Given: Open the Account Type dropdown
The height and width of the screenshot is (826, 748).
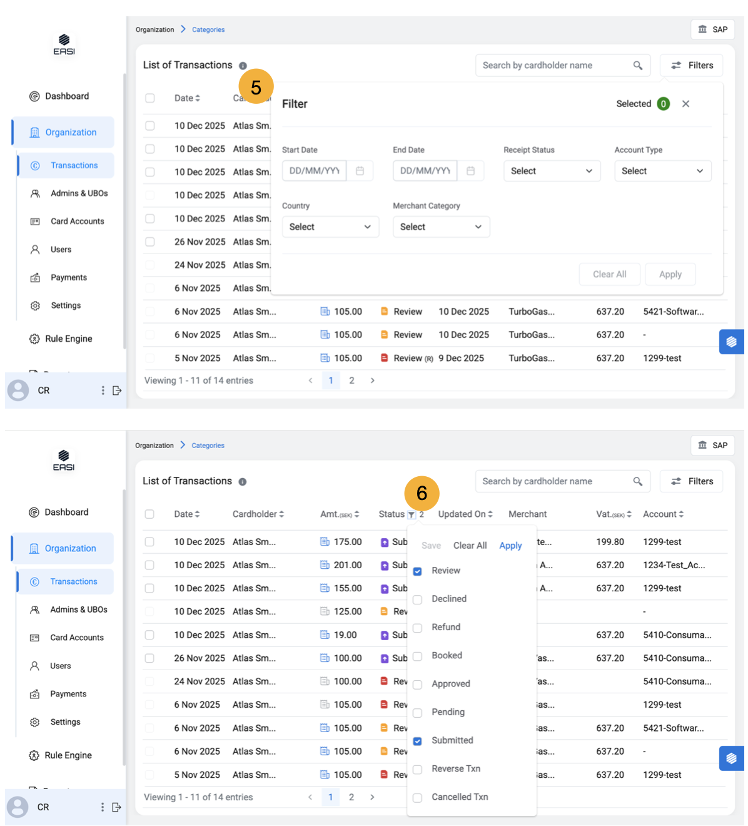Looking at the screenshot, I should pos(662,171).
